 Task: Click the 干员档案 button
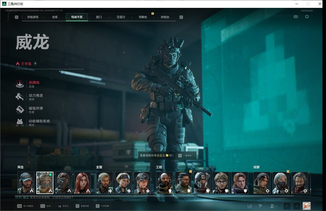click(x=103, y=206)
